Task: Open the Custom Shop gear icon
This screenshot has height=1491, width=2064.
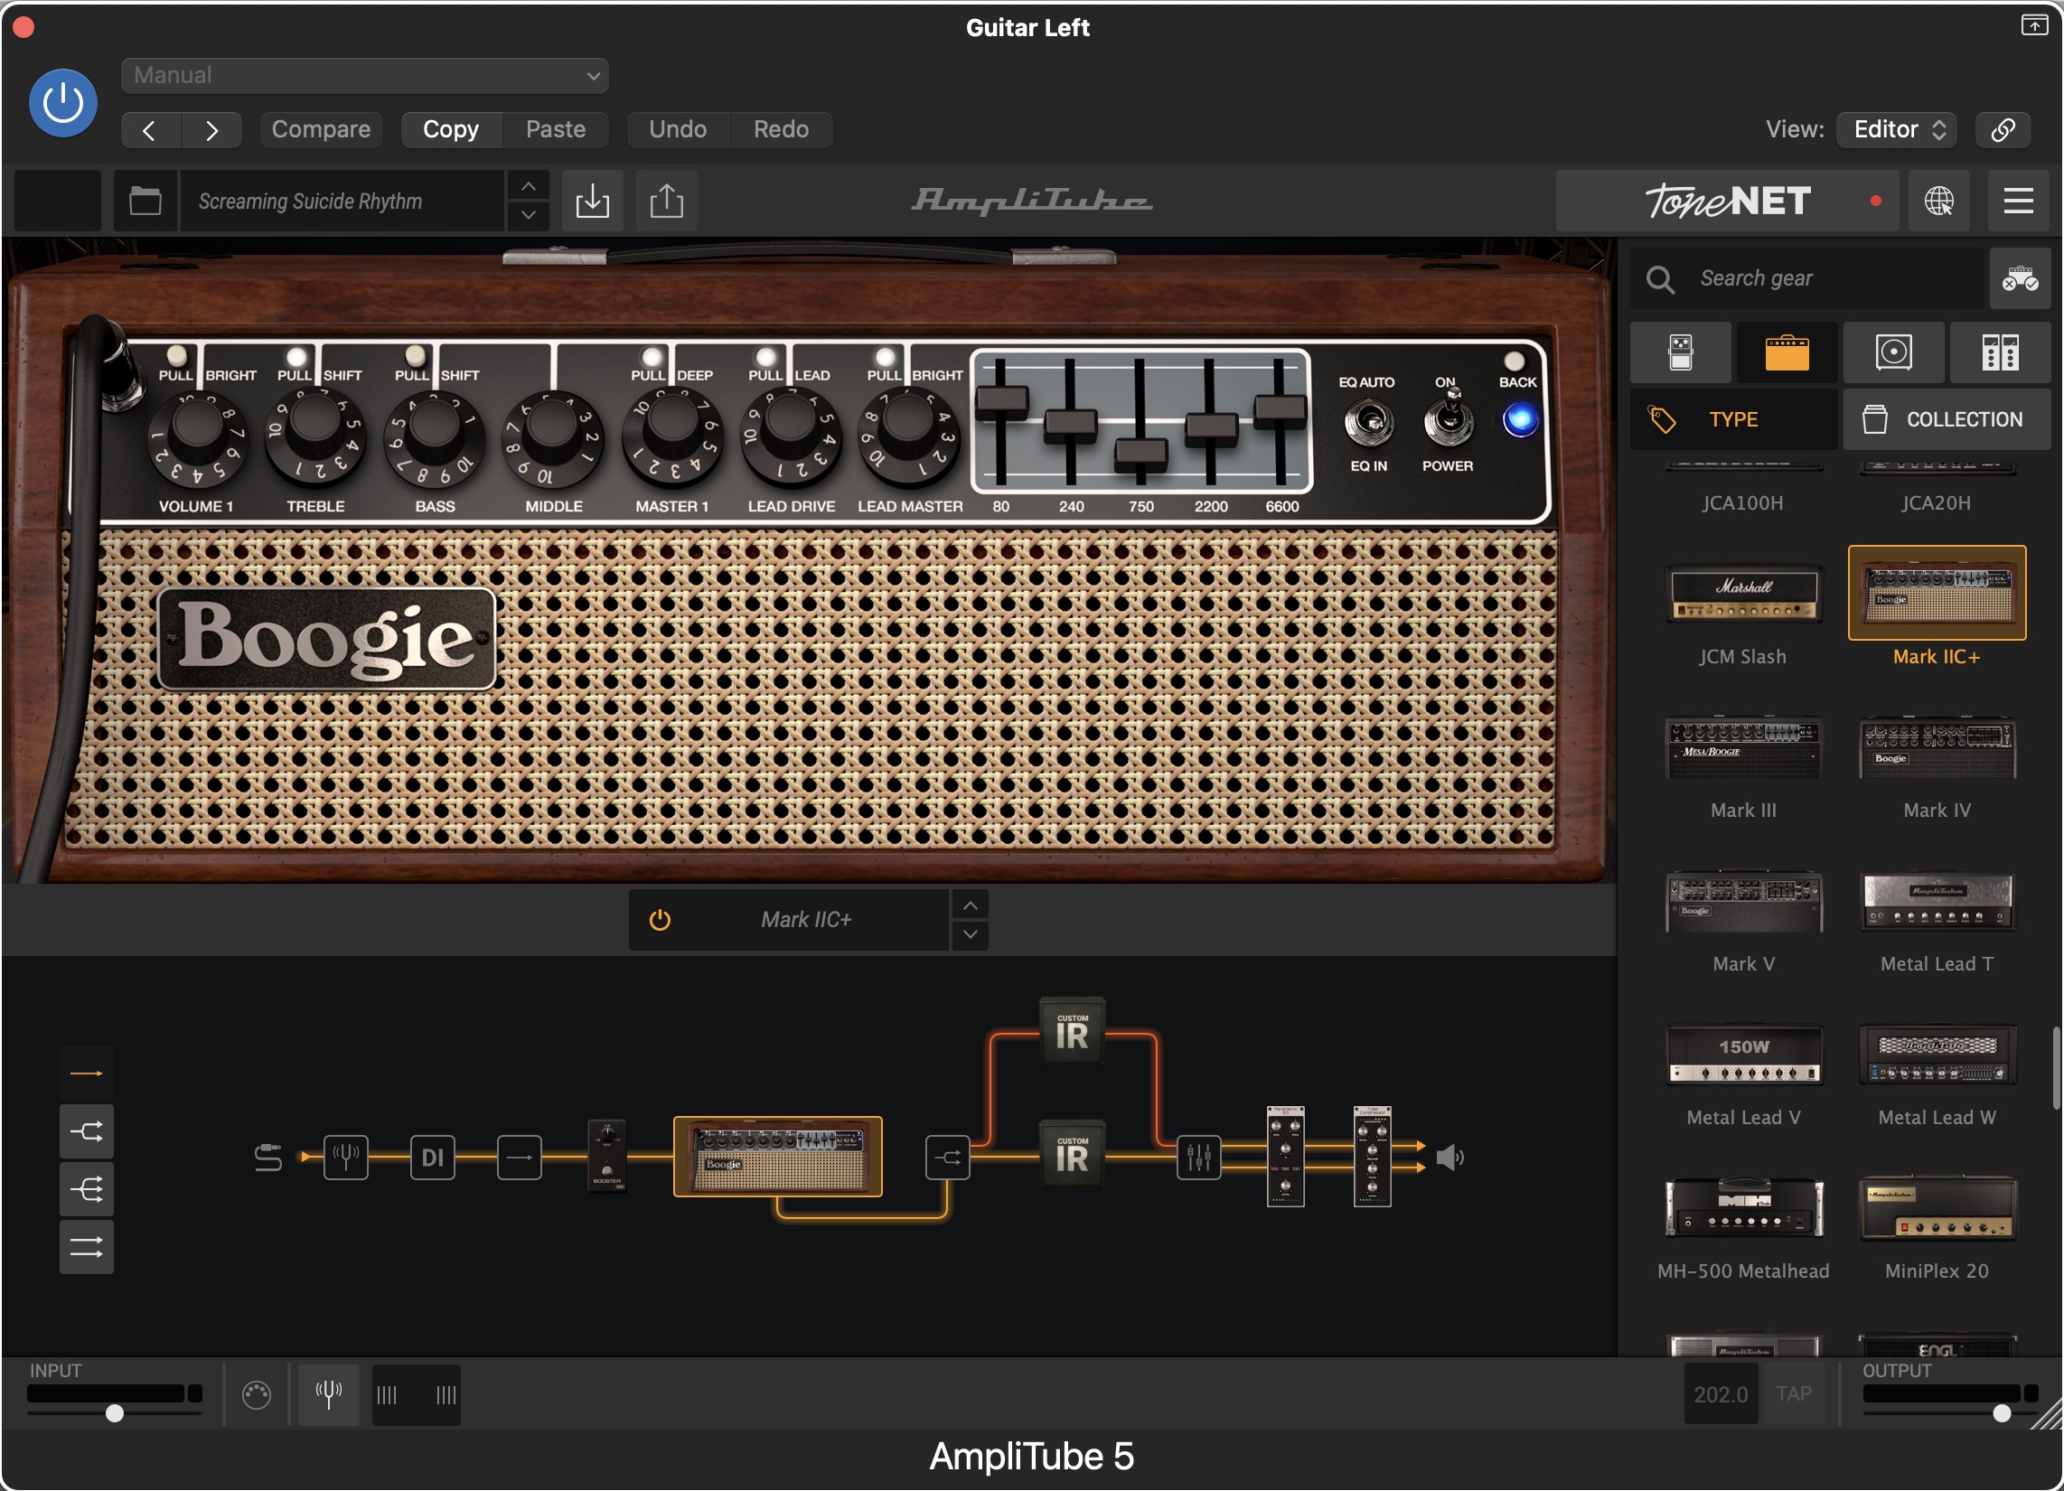Action: point(2020,278)
